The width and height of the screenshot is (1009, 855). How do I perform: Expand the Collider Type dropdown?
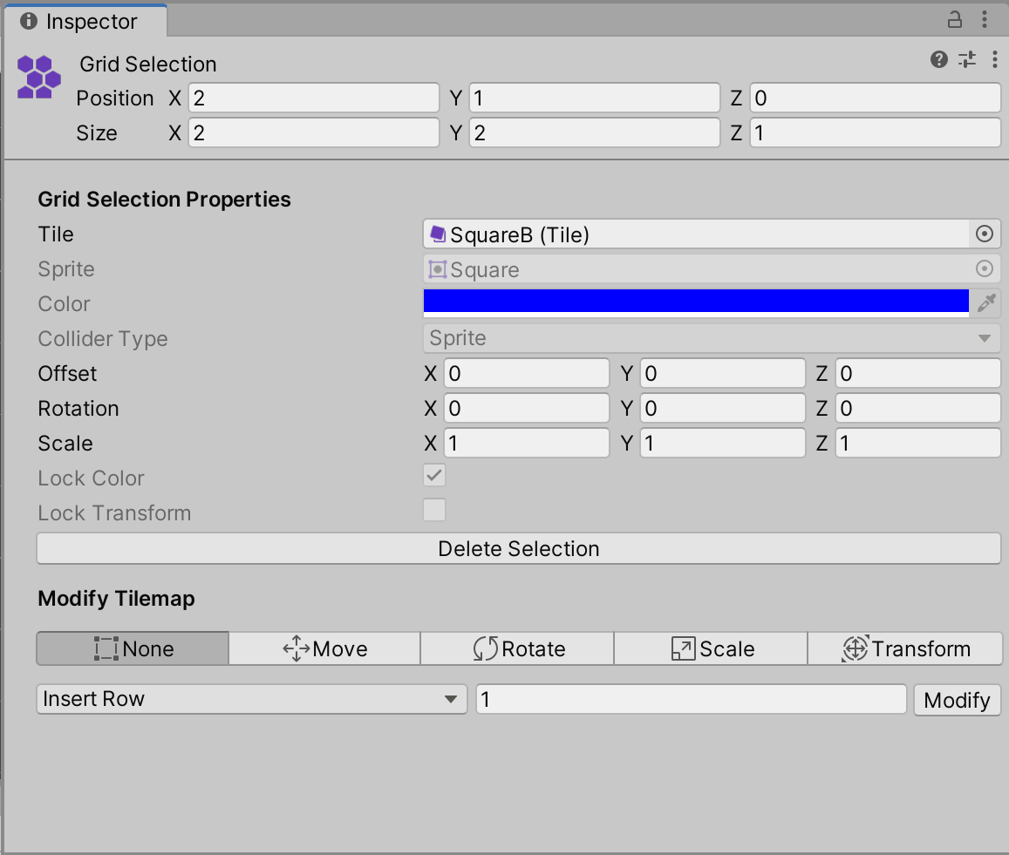tap(712, 338)
